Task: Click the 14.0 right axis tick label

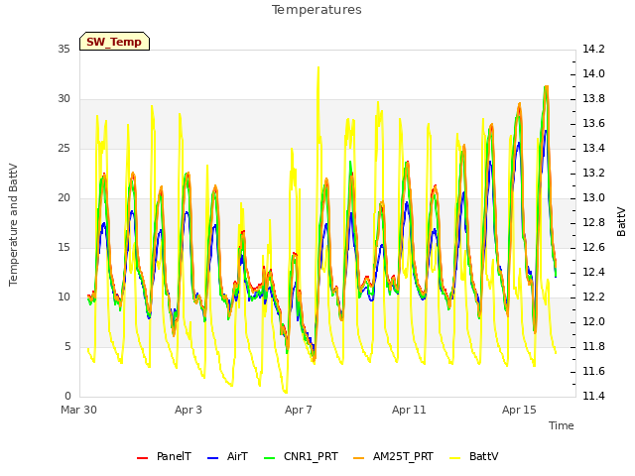Action: 593,74
